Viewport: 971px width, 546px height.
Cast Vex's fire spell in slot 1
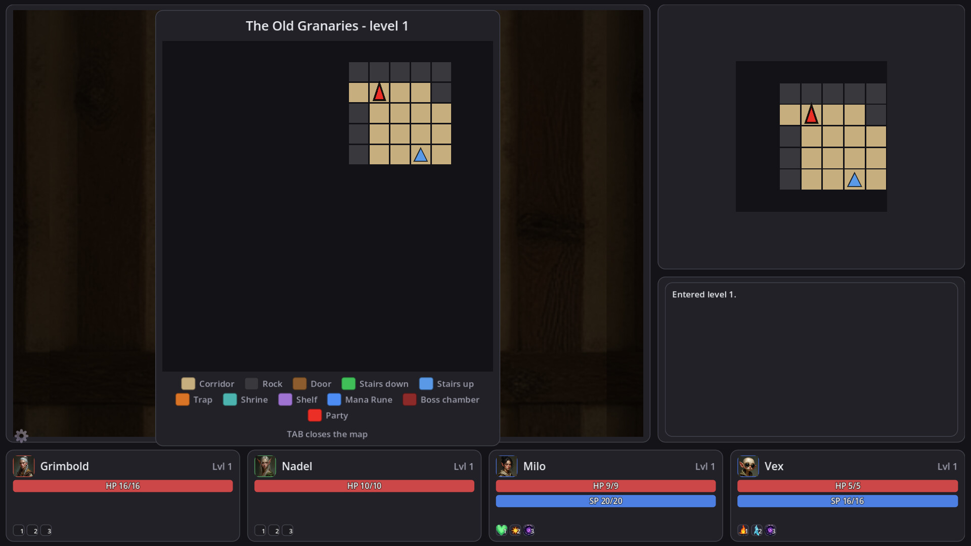743,530
